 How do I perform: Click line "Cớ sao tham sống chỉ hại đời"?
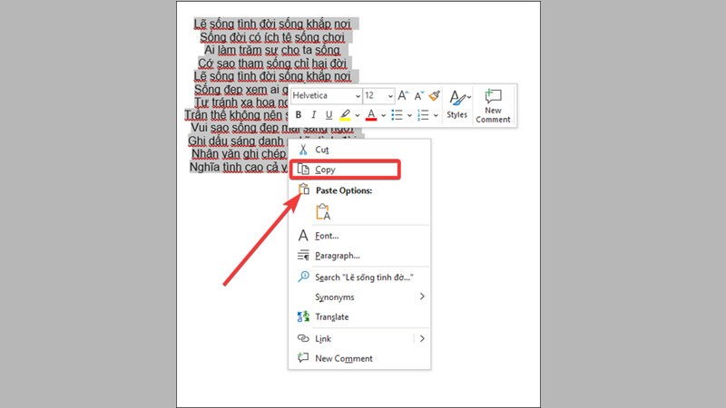(272, 63)
